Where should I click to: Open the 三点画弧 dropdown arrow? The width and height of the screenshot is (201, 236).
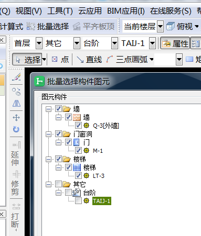coord(152,60)
